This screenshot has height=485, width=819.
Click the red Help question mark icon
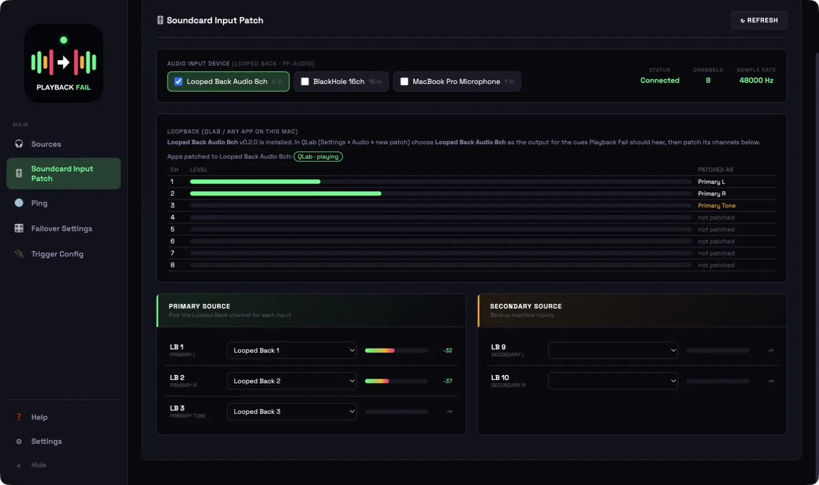click(x=18, y=417)
